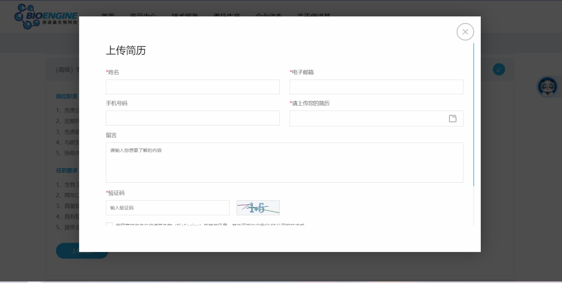Focus the 电子邮箱 input field
Viewport: 562px width, 283px height.
coord(376,87)
